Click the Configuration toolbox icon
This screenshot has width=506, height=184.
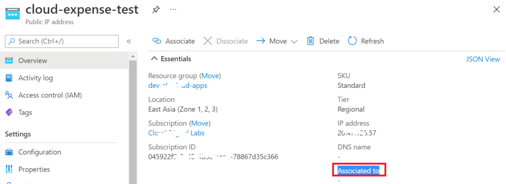(9, 152)
